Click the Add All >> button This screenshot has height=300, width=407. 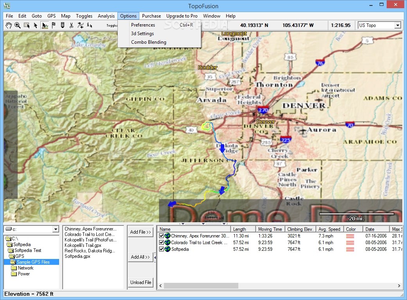(140, 257)
